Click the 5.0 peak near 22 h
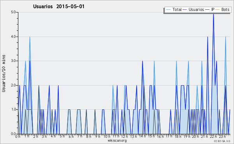 point(214,14)
